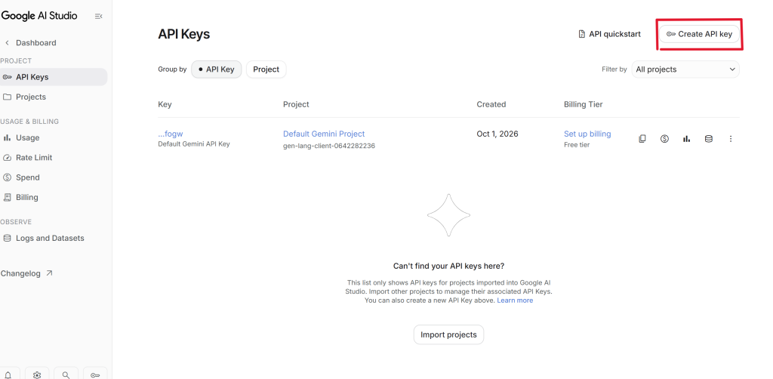Open the key icon at the sidebar bottom
Screen dimensions: 773x379
(x=95, y=374)
